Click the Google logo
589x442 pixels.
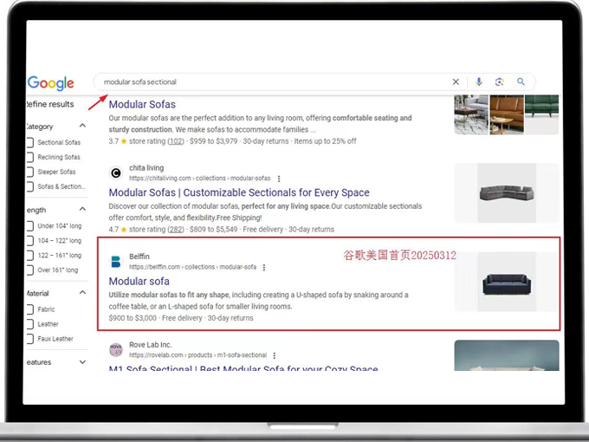click(x=51, y=83)
